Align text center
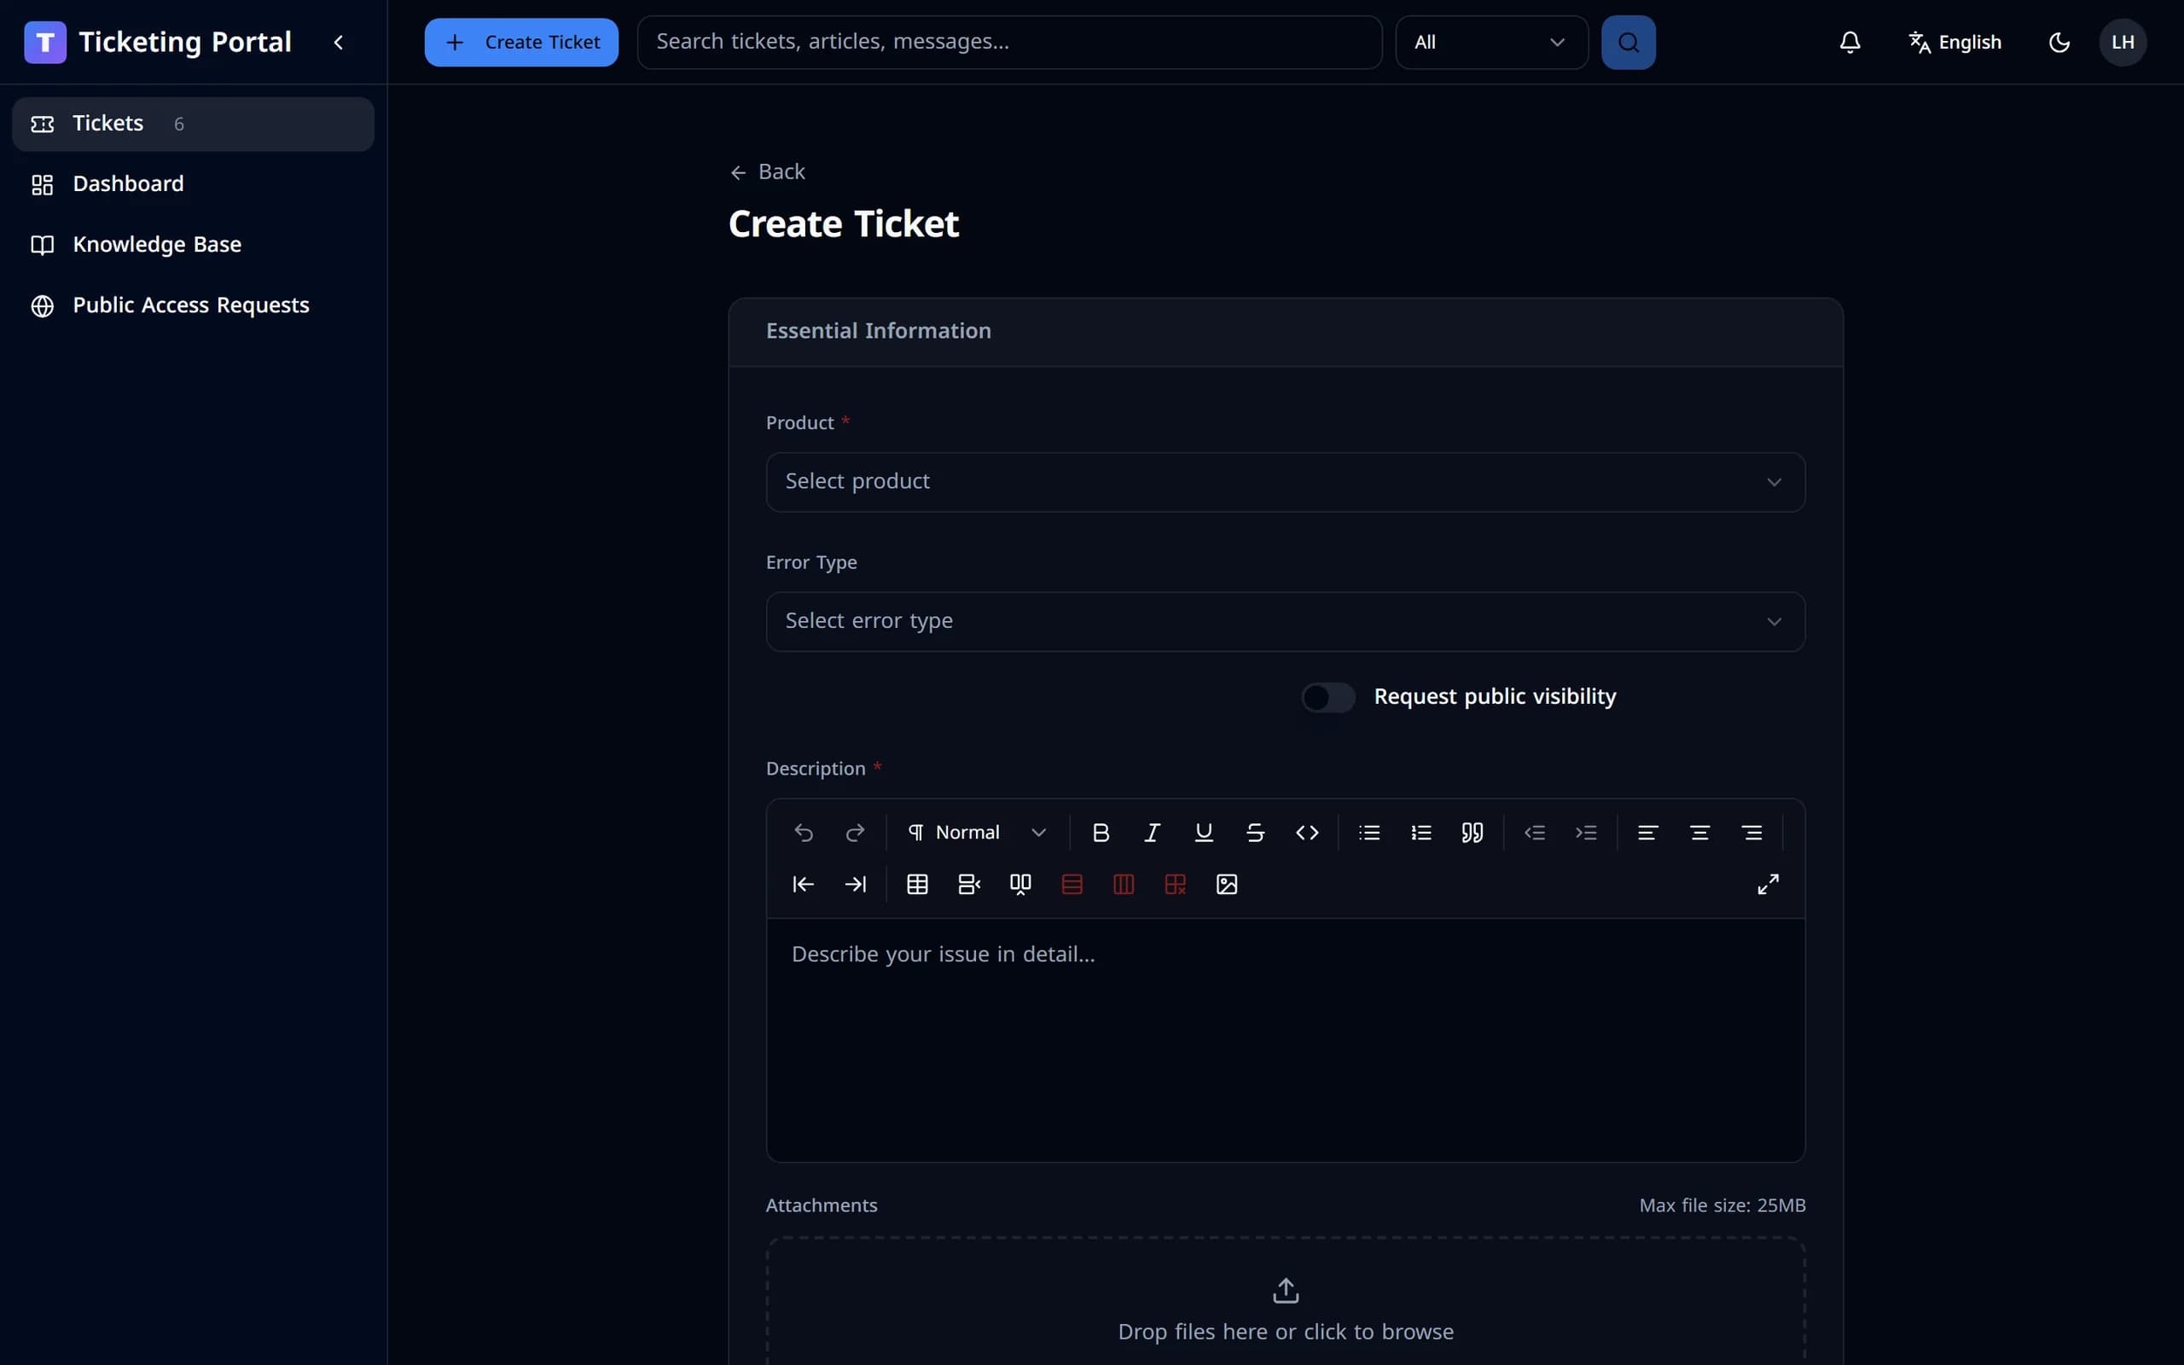The height and width of the screenshot is (1365, 2184). coord(1699,833)
